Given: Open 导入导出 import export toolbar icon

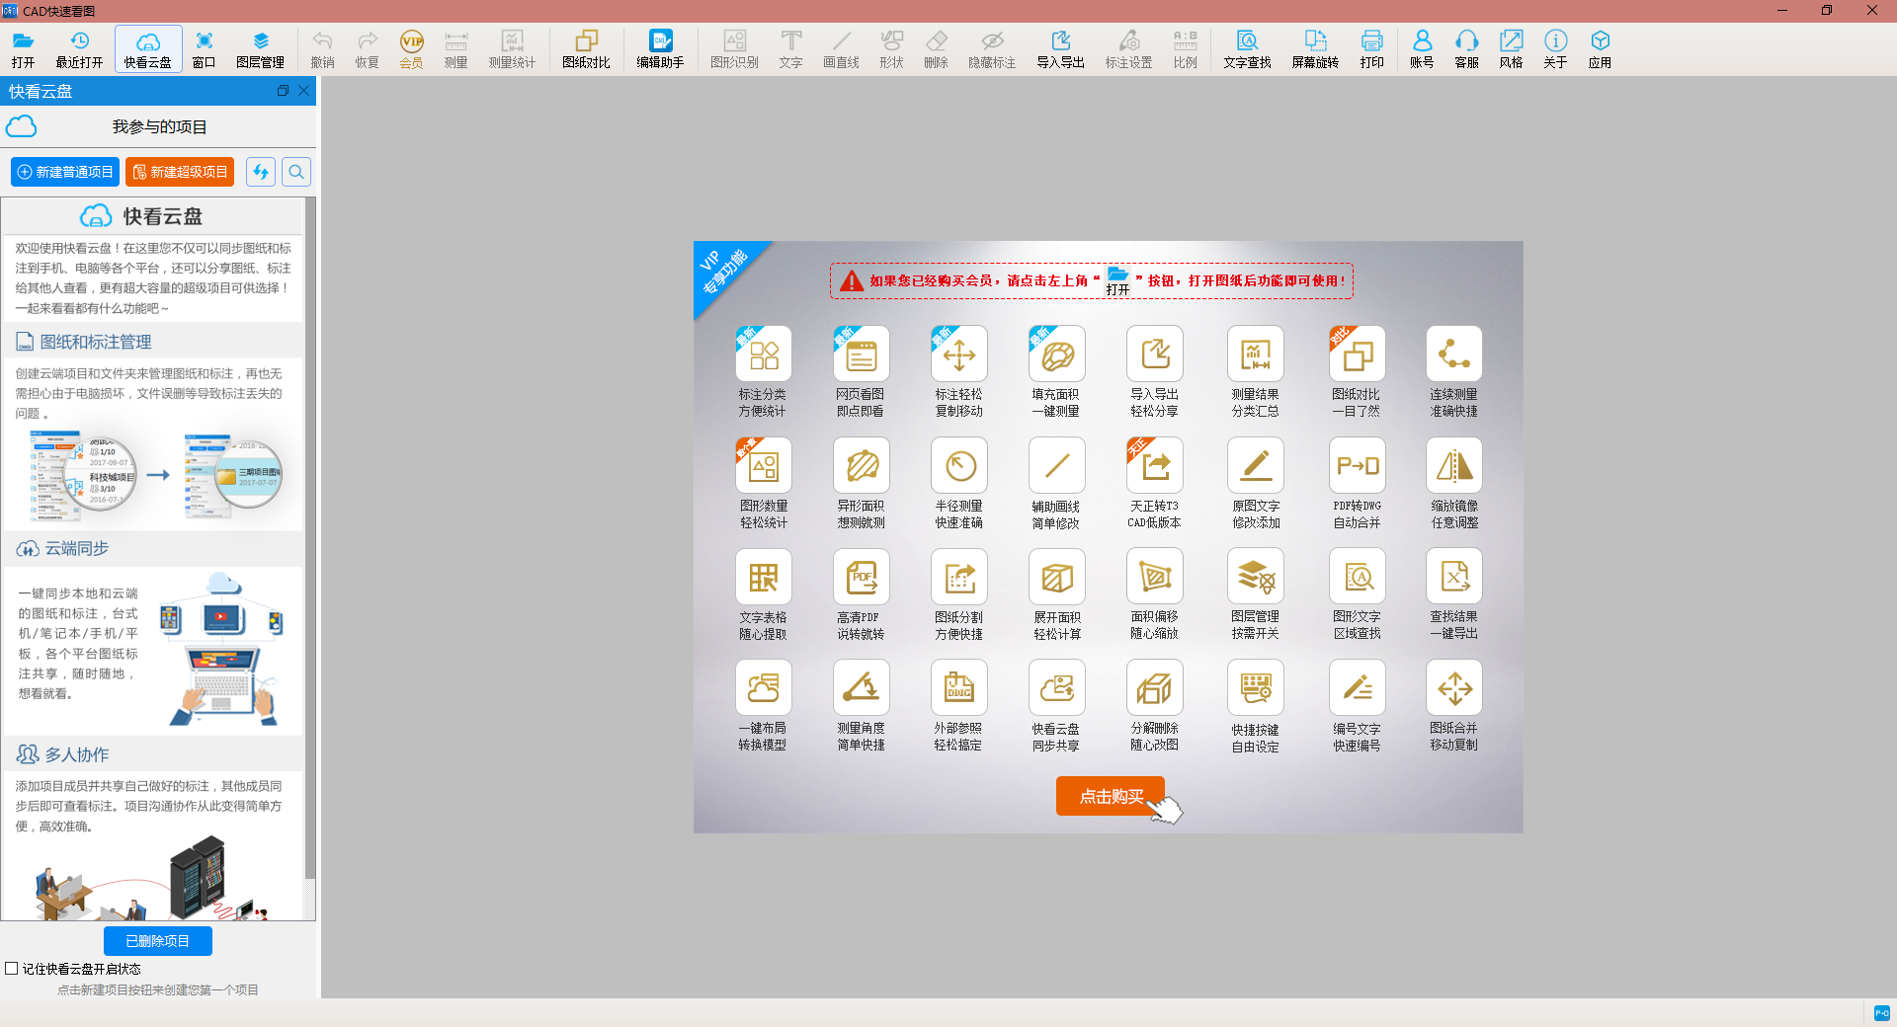Looking at the screenshot, I should click(x=1060, y=48).
